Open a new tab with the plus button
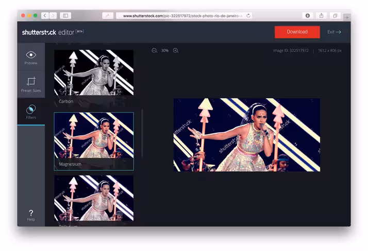 347,17
